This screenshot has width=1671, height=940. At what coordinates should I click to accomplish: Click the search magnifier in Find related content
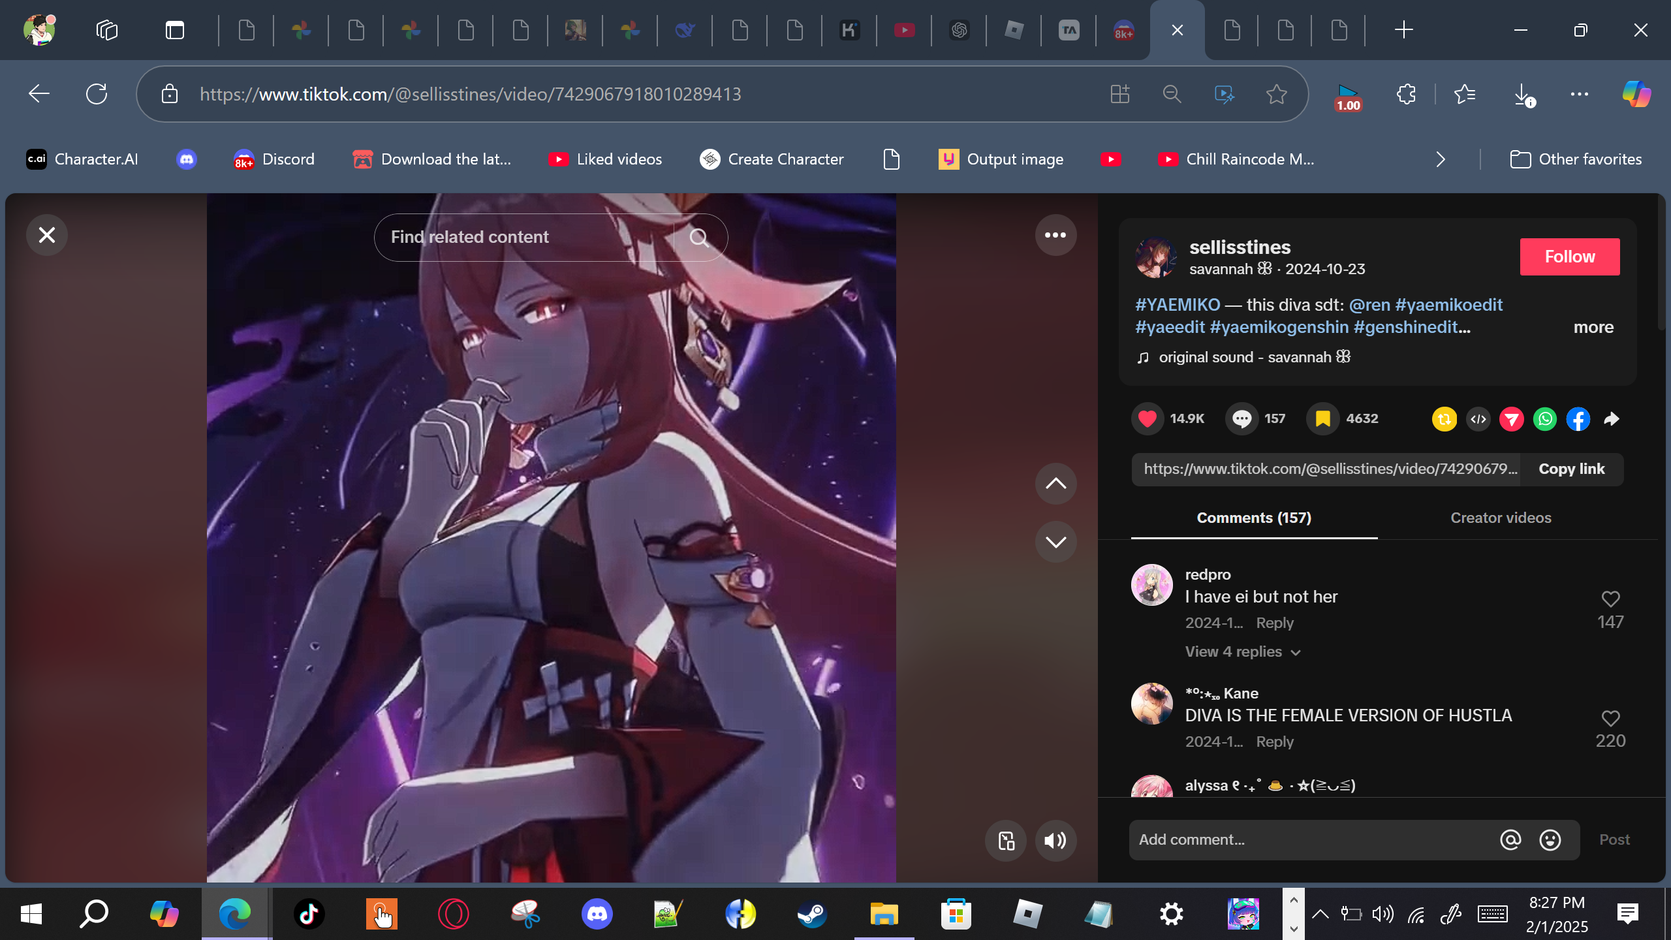699,238
